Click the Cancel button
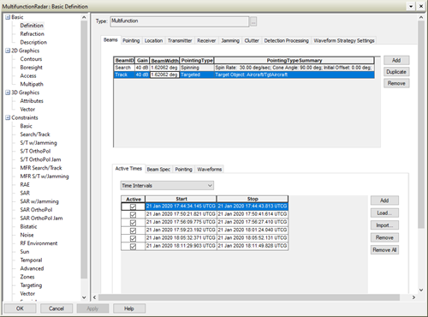Screen dimensions: 428x317 [56, 308]
